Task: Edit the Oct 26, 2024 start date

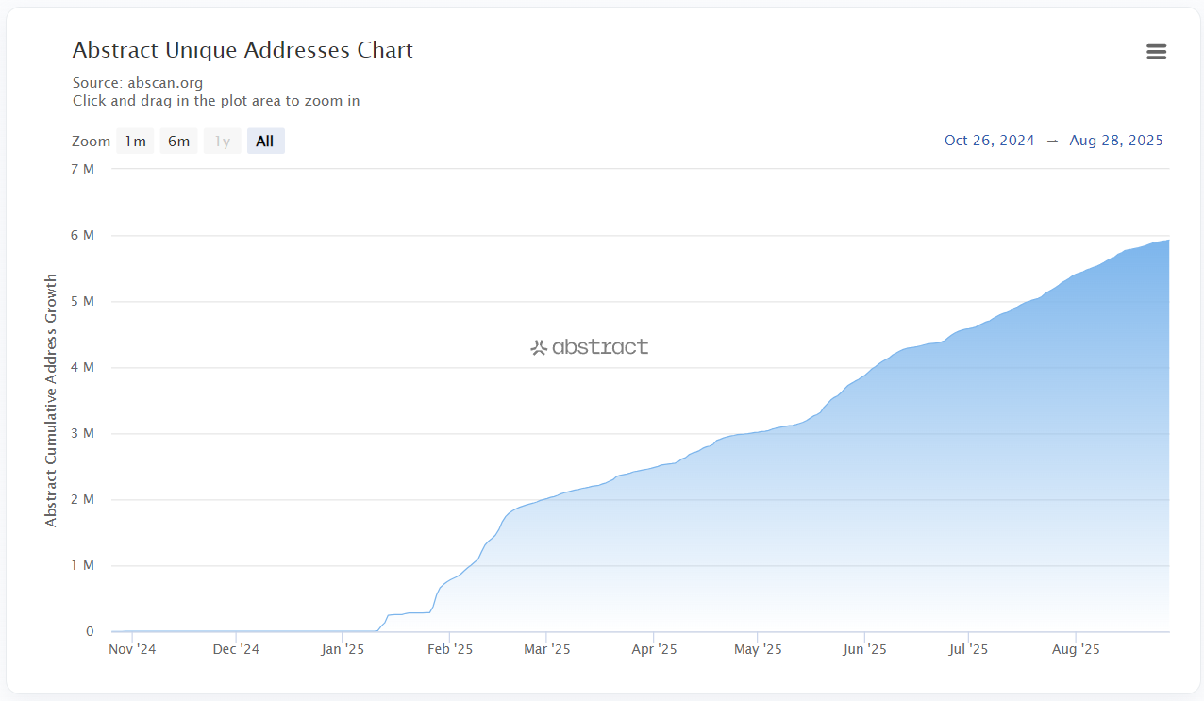Action: [990, 141]
